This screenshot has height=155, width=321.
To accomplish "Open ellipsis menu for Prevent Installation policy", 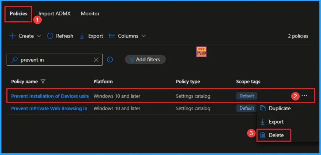I will [x=304, y=96].
